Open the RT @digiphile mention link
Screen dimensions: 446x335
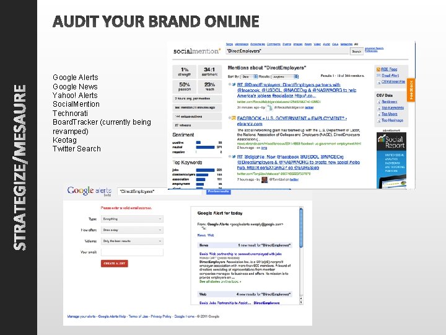point(299,162)
